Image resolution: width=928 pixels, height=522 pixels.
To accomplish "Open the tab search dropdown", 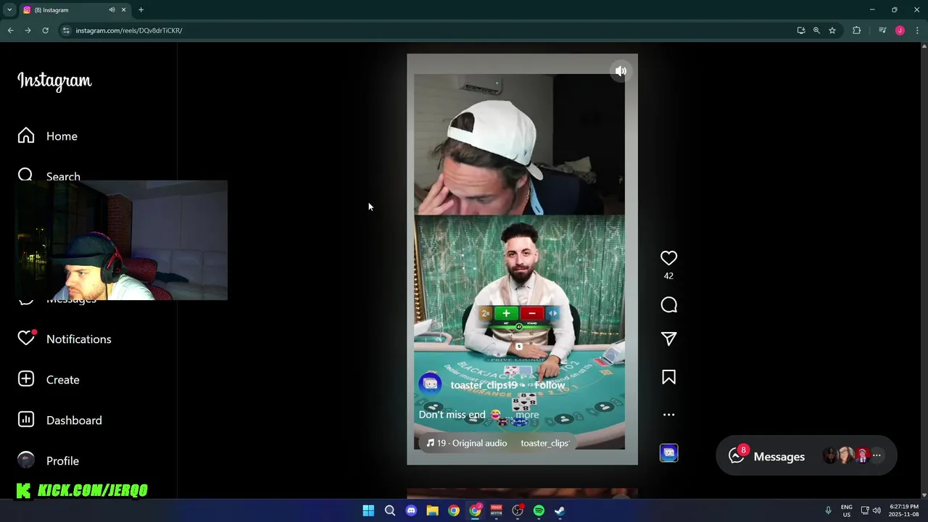I will point(9,10).
